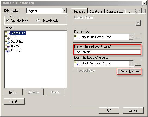Screen dimensions: 148x117
Task: Click icon inside Icon Inherited by Attribute box
Action: pos(77,63)
